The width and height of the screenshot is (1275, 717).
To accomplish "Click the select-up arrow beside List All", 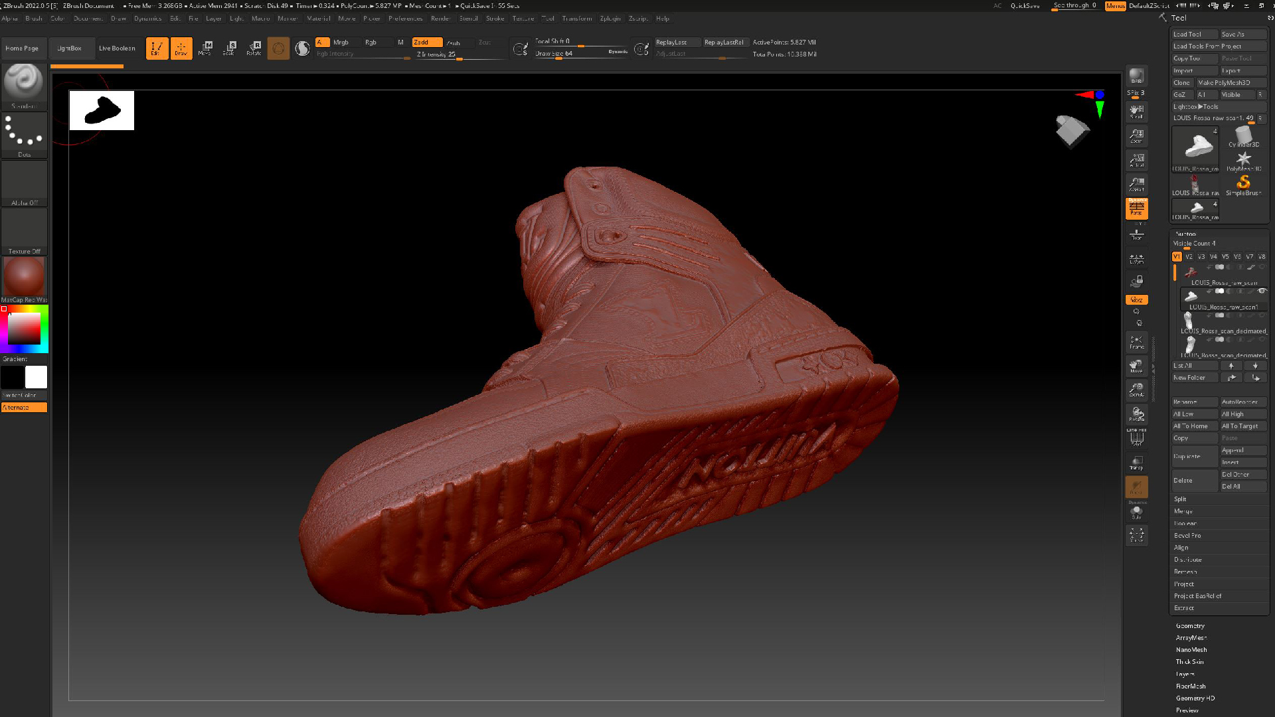I will [1231, 366].
